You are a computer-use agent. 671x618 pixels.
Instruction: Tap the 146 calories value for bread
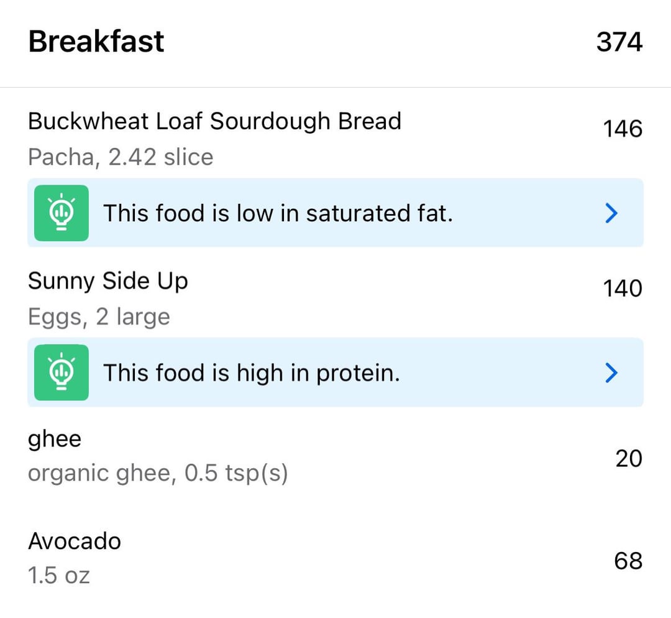[623, 129]
